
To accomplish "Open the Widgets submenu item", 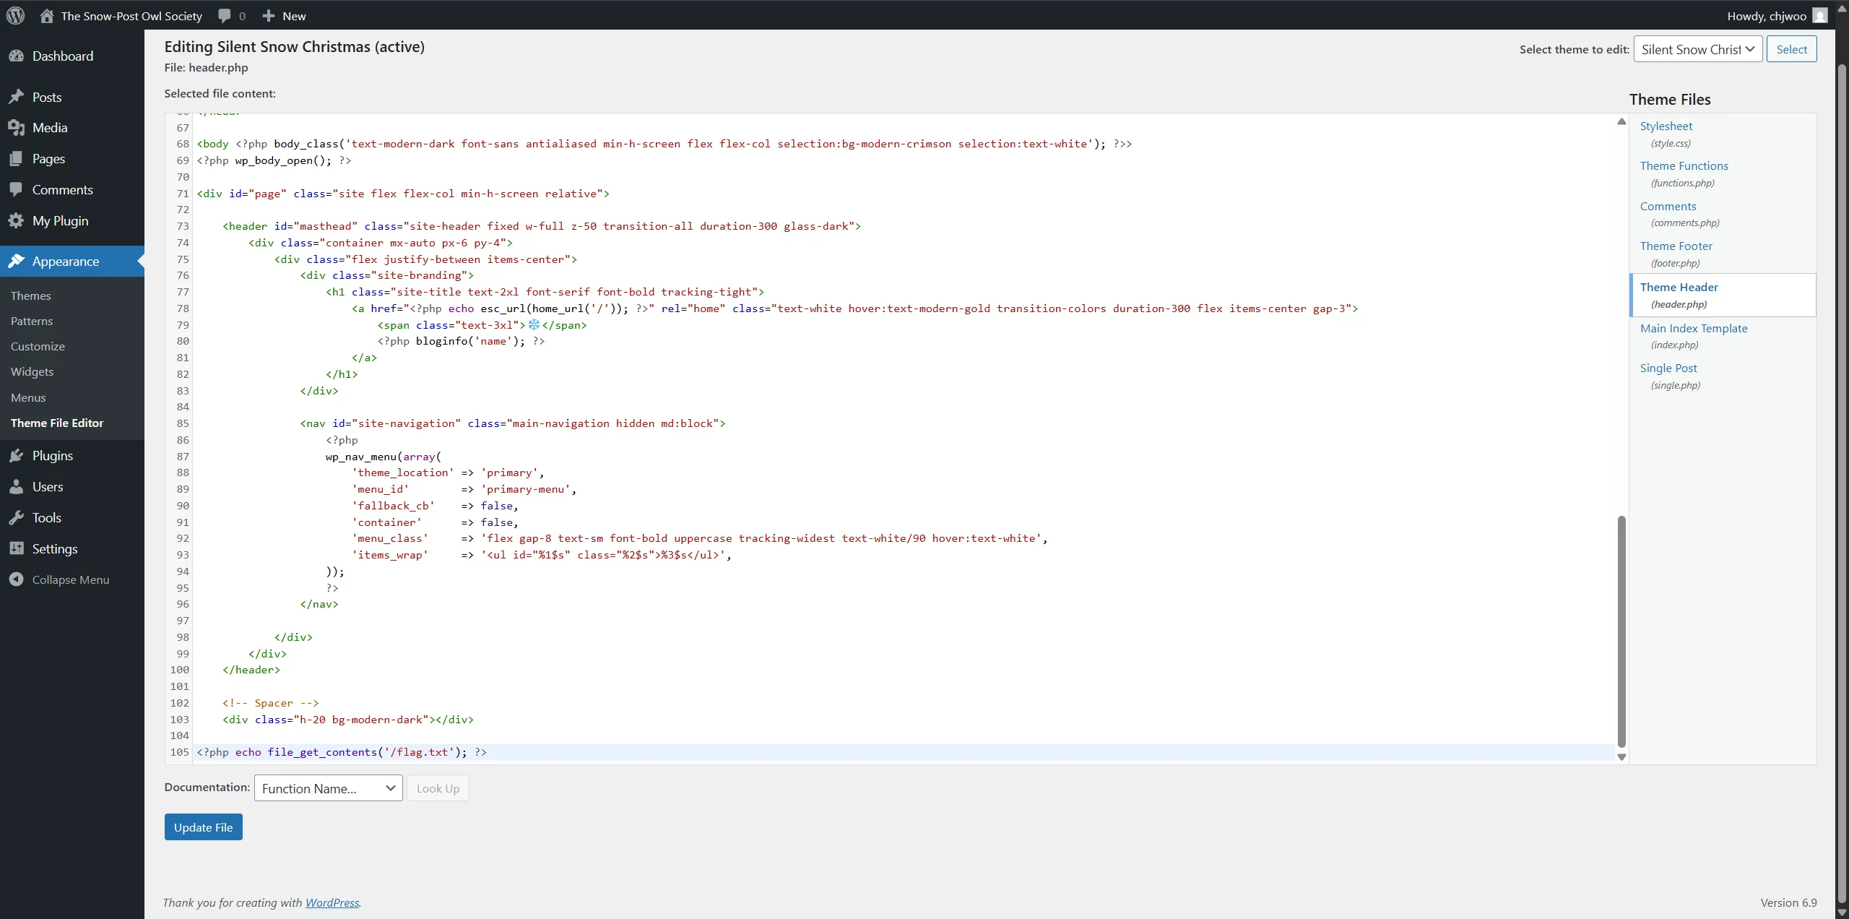I will (x=32, y=372).
